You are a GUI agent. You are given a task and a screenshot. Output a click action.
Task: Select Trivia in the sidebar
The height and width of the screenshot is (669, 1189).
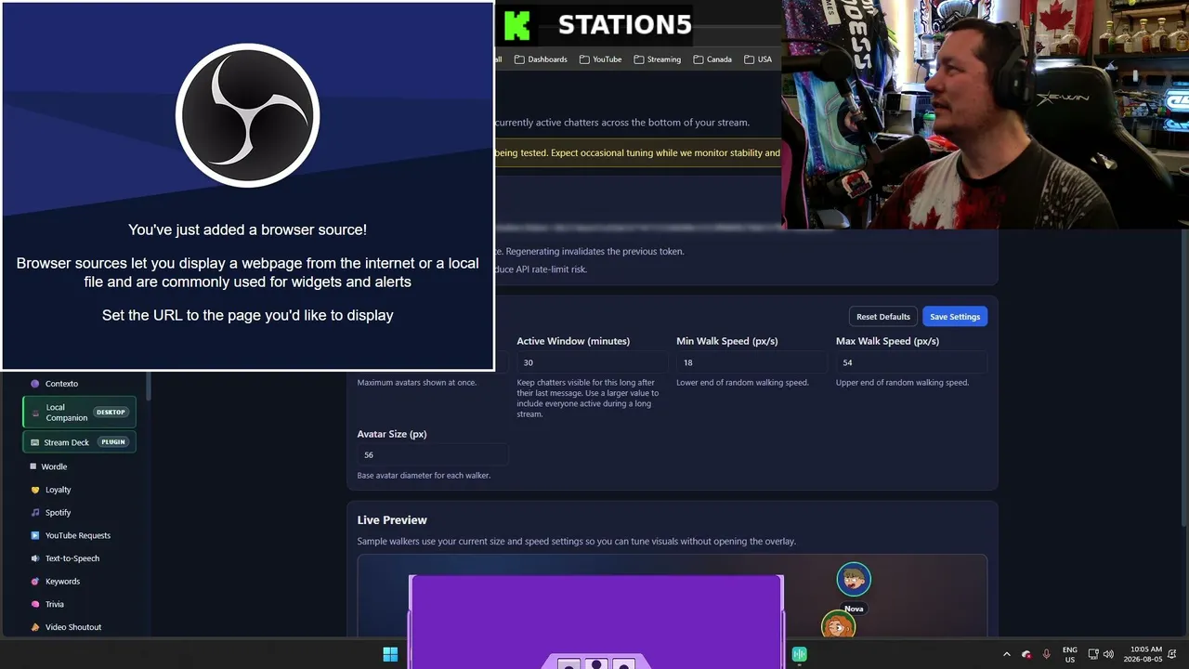point(79,604)
